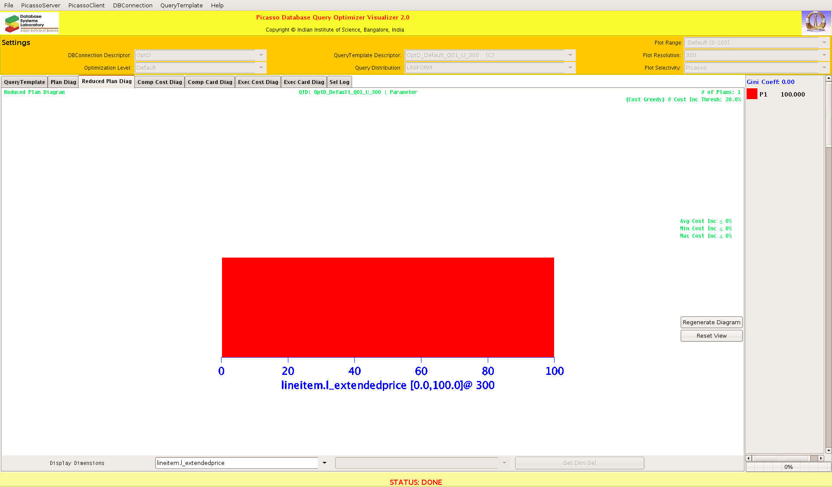
Task: Open the Sel Log tab
Action: click(x=339, y=82)
